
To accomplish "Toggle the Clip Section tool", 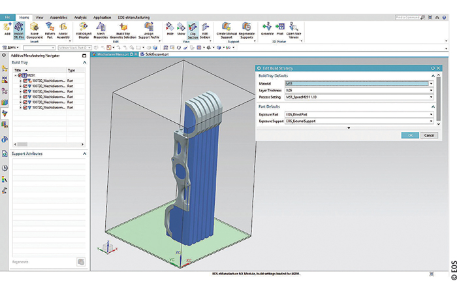I will [x=193, y=30].
